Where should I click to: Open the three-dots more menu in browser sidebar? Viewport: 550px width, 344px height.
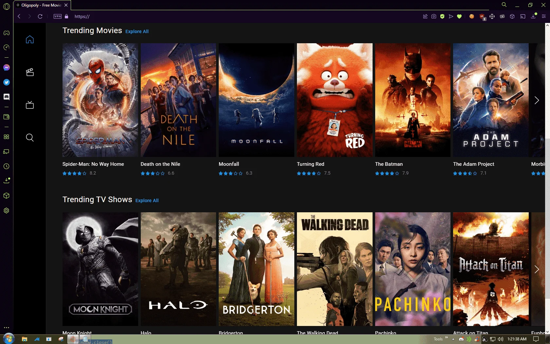(x=7, y=327)
